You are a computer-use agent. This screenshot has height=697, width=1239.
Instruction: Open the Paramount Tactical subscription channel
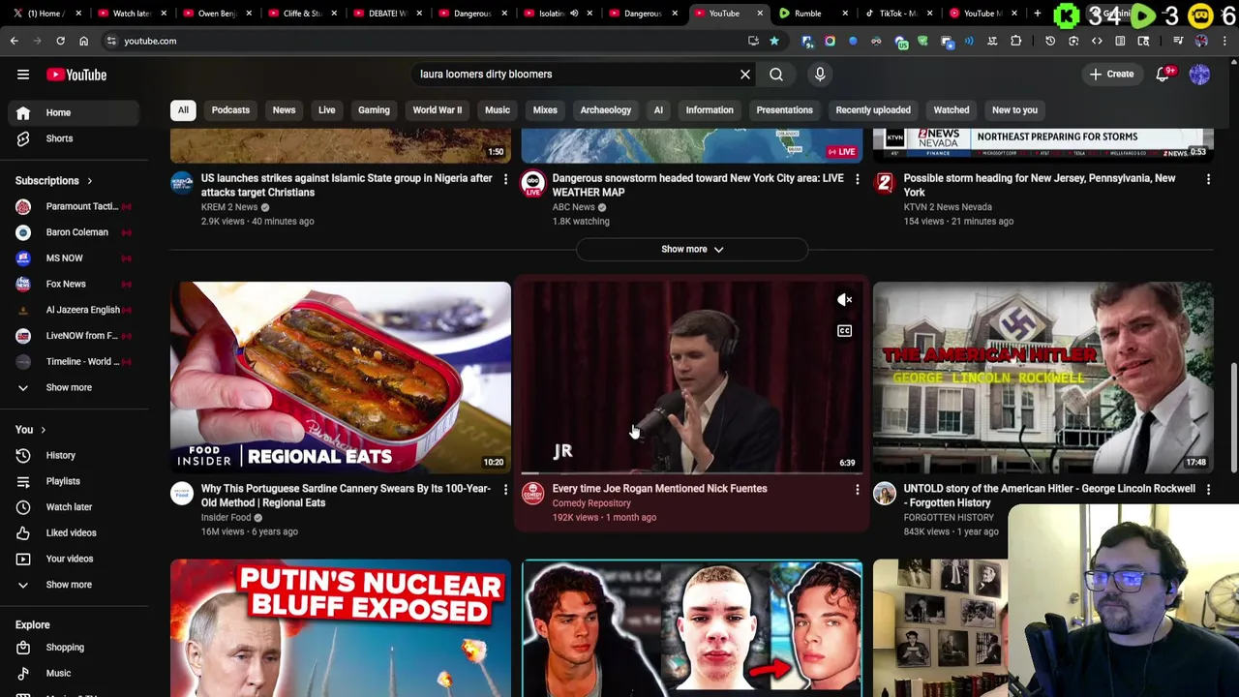[75, 206]
